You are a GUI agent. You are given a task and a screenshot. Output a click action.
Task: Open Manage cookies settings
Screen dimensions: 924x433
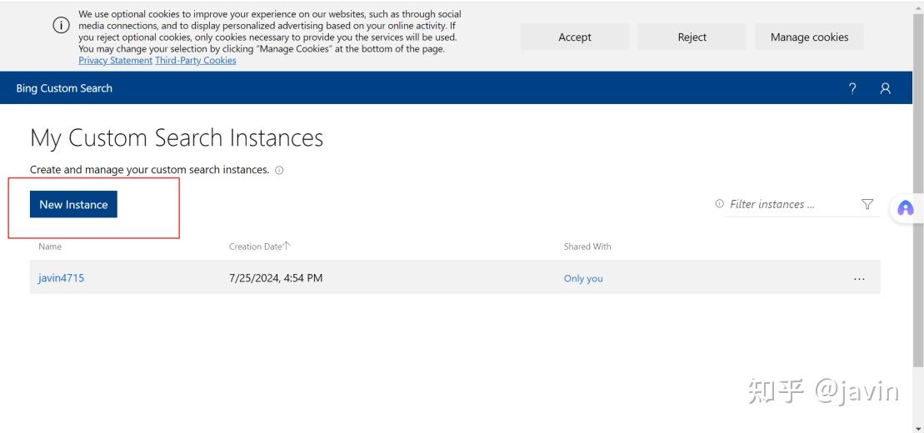(809, 37)
